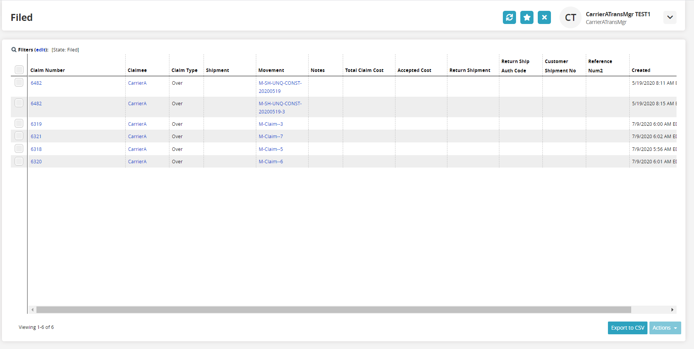
Task: Click the horizontal scrollbar thumb
Action: click(333, 310)
